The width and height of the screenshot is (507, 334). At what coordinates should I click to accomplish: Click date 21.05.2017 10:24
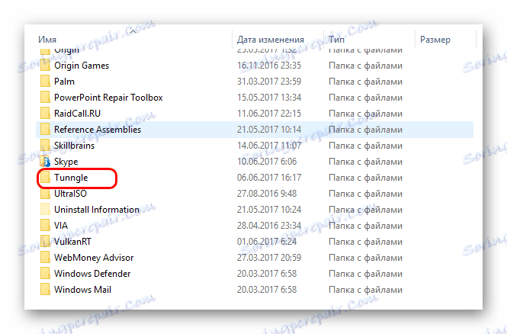click(269, 210)
